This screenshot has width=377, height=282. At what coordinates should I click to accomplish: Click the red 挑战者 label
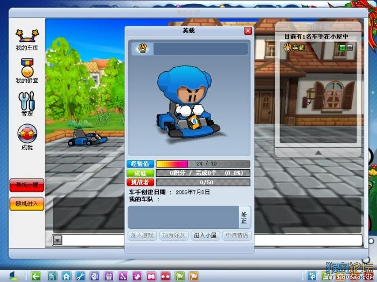(141, 182)
